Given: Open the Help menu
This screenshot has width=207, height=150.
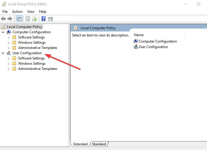Looking at the screenshot, I should pos(43,12).
